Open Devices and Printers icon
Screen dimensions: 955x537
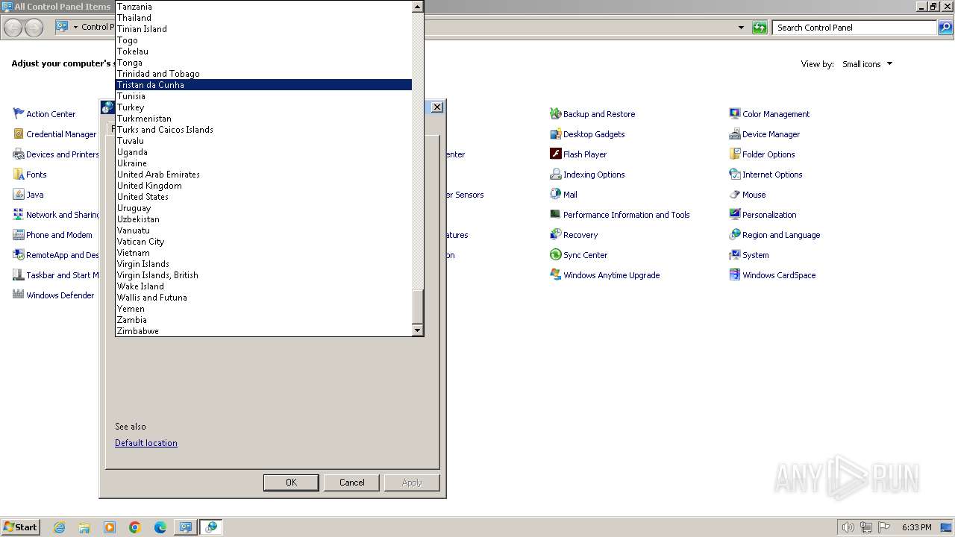point(19,154)
